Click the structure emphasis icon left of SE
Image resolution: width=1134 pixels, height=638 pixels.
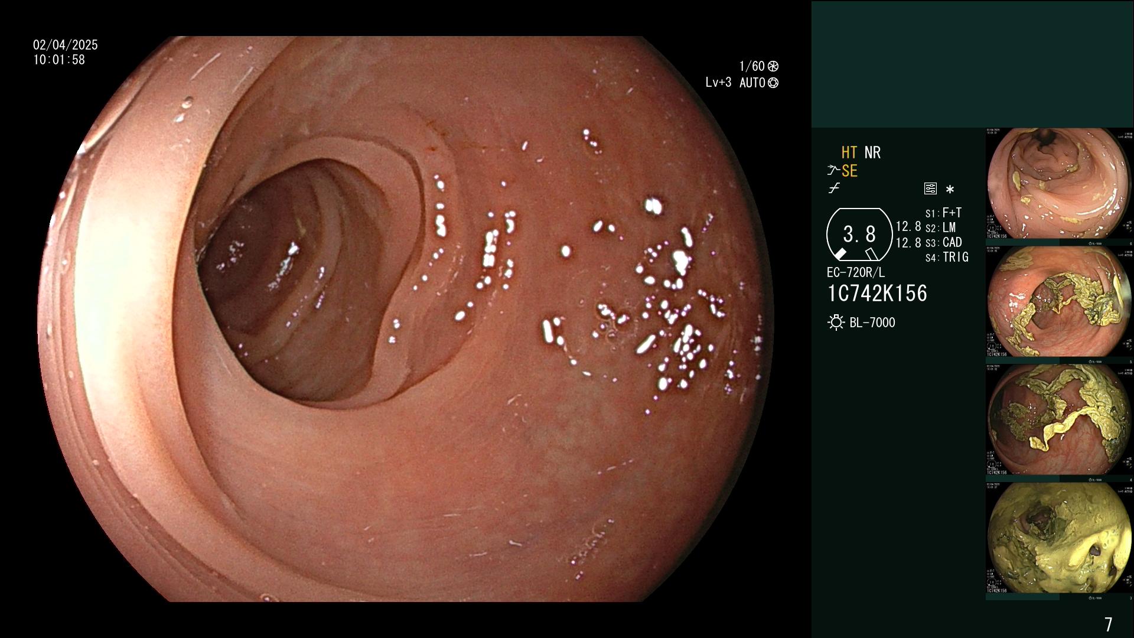pos(833,171)
